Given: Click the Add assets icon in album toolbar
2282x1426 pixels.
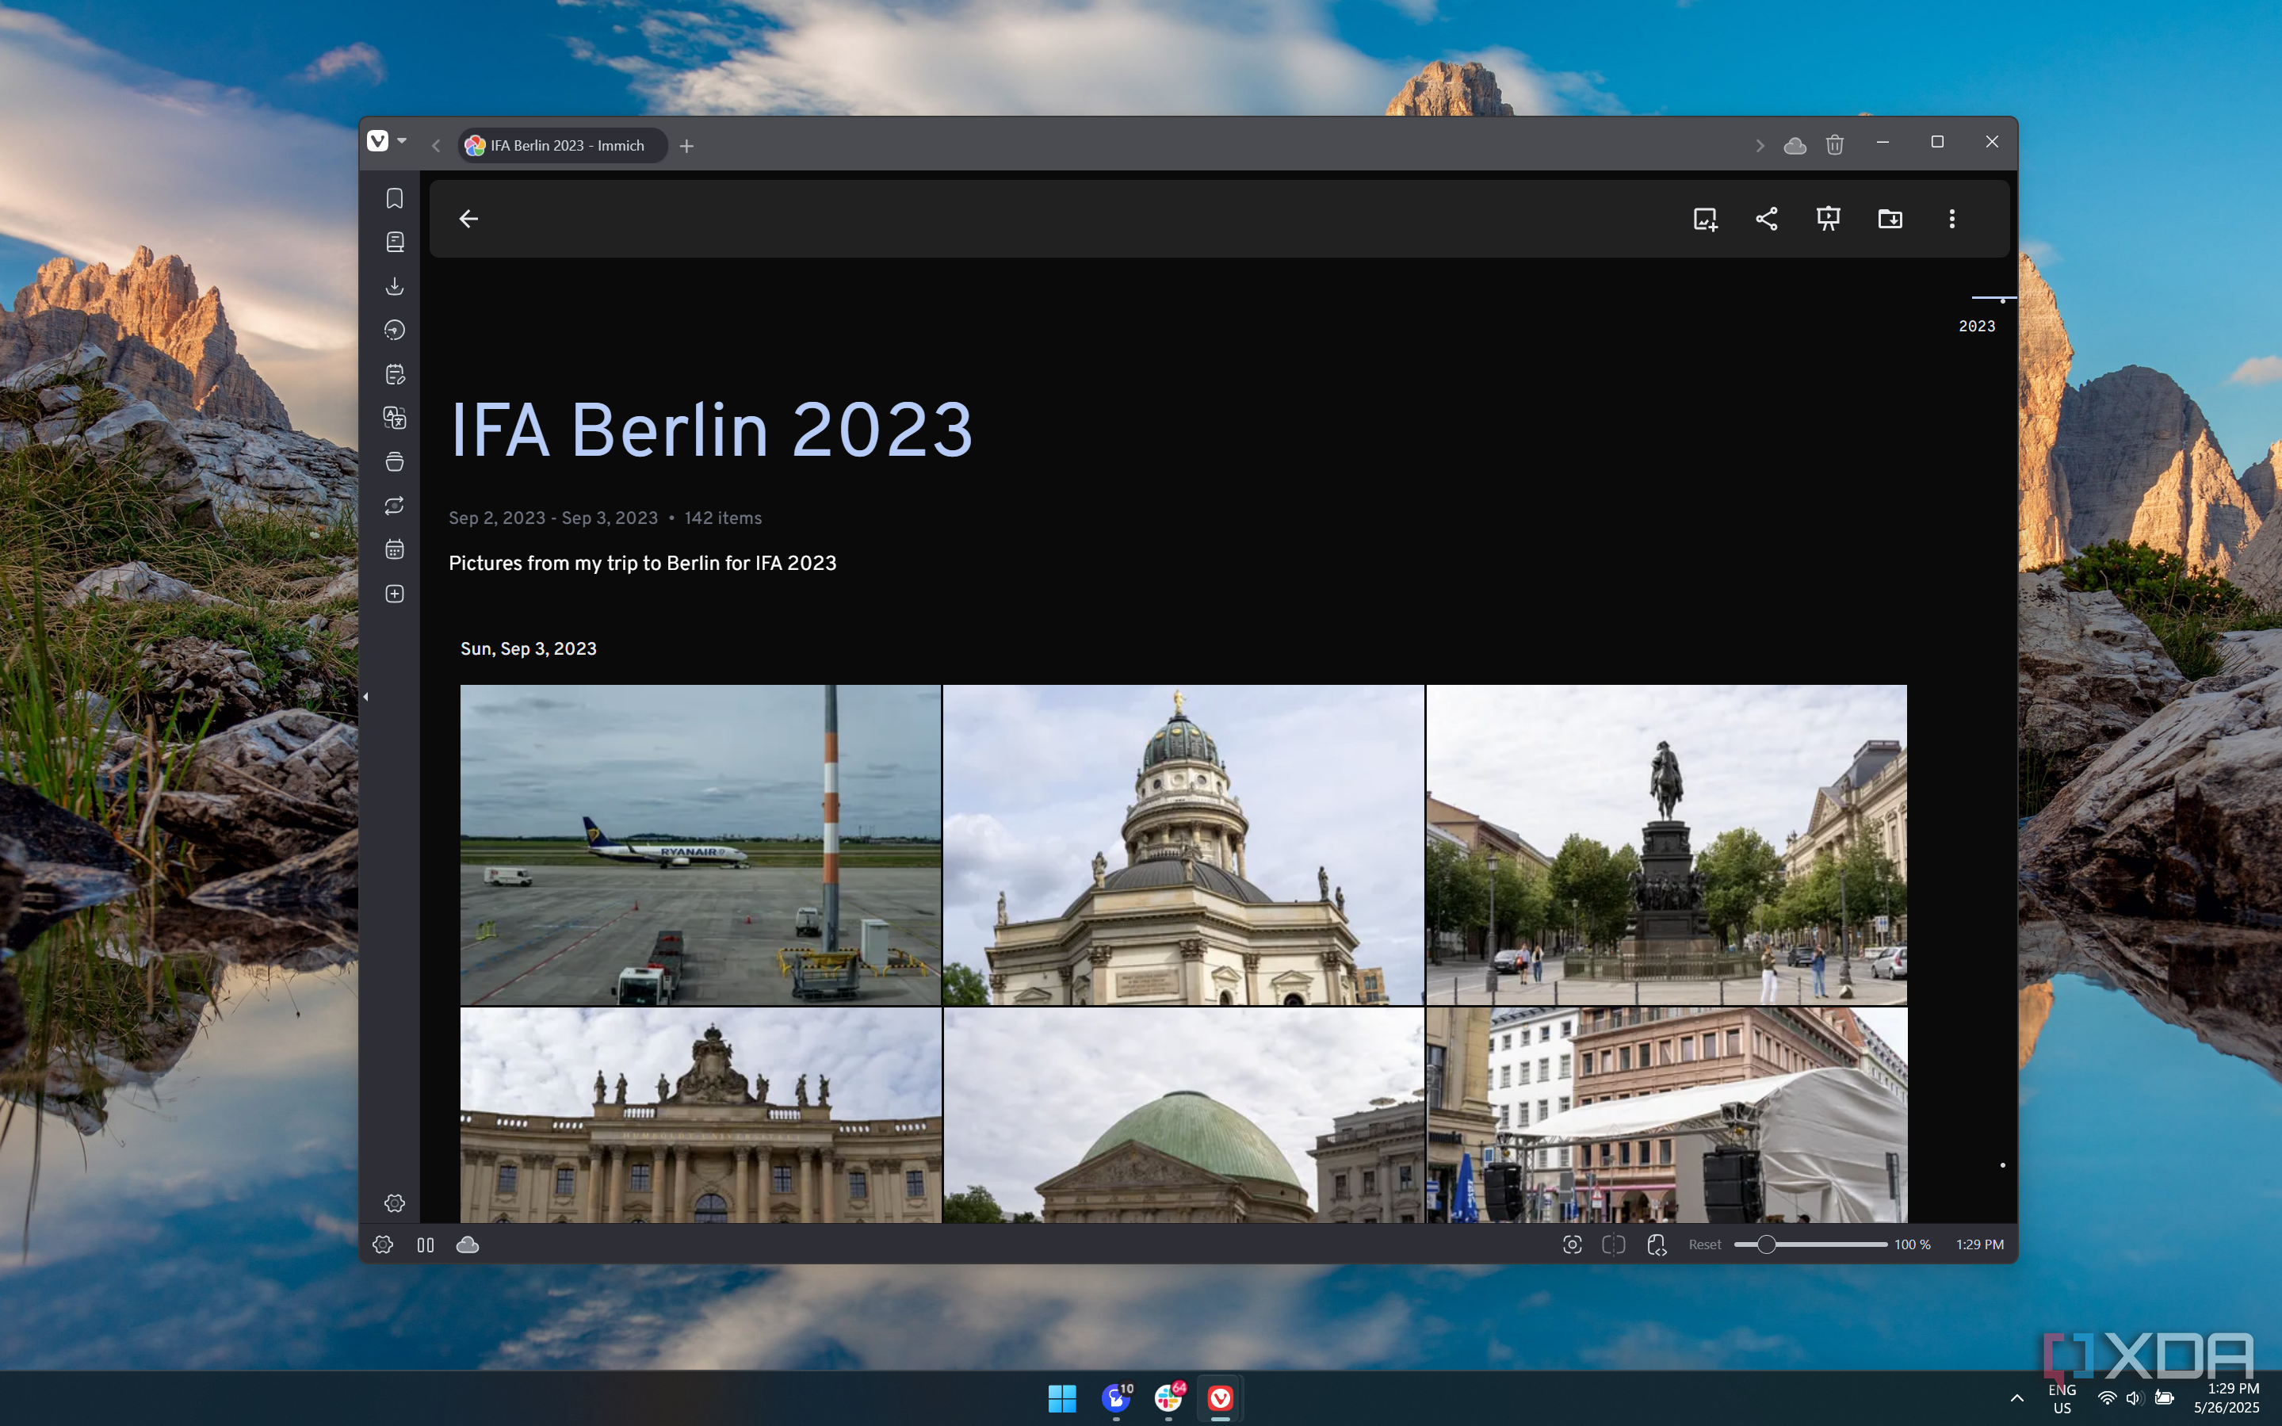Looking at the screenshot, I should point(1705,219).
